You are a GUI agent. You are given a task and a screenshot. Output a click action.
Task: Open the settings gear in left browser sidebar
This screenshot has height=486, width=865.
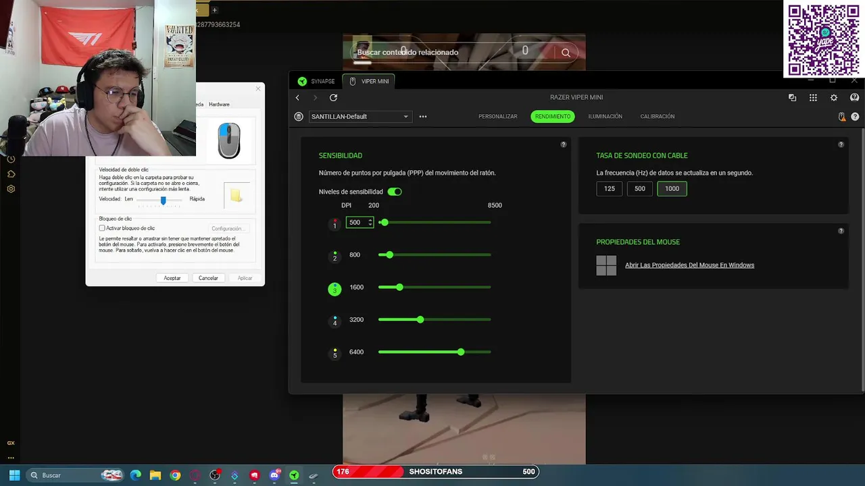point(11,189)
